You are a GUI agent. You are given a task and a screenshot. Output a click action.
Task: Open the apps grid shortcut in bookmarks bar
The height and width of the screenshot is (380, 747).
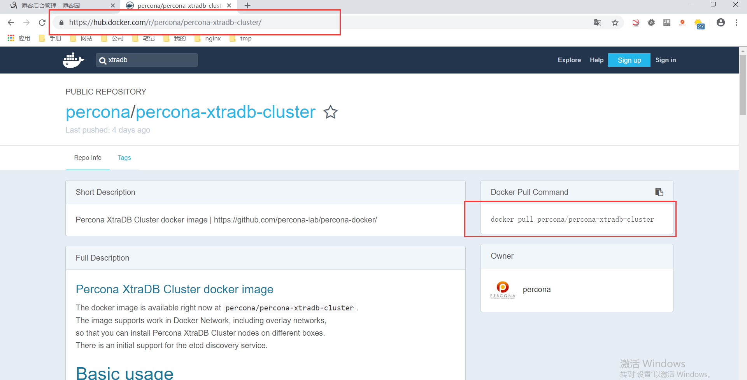tap(11, 38)
